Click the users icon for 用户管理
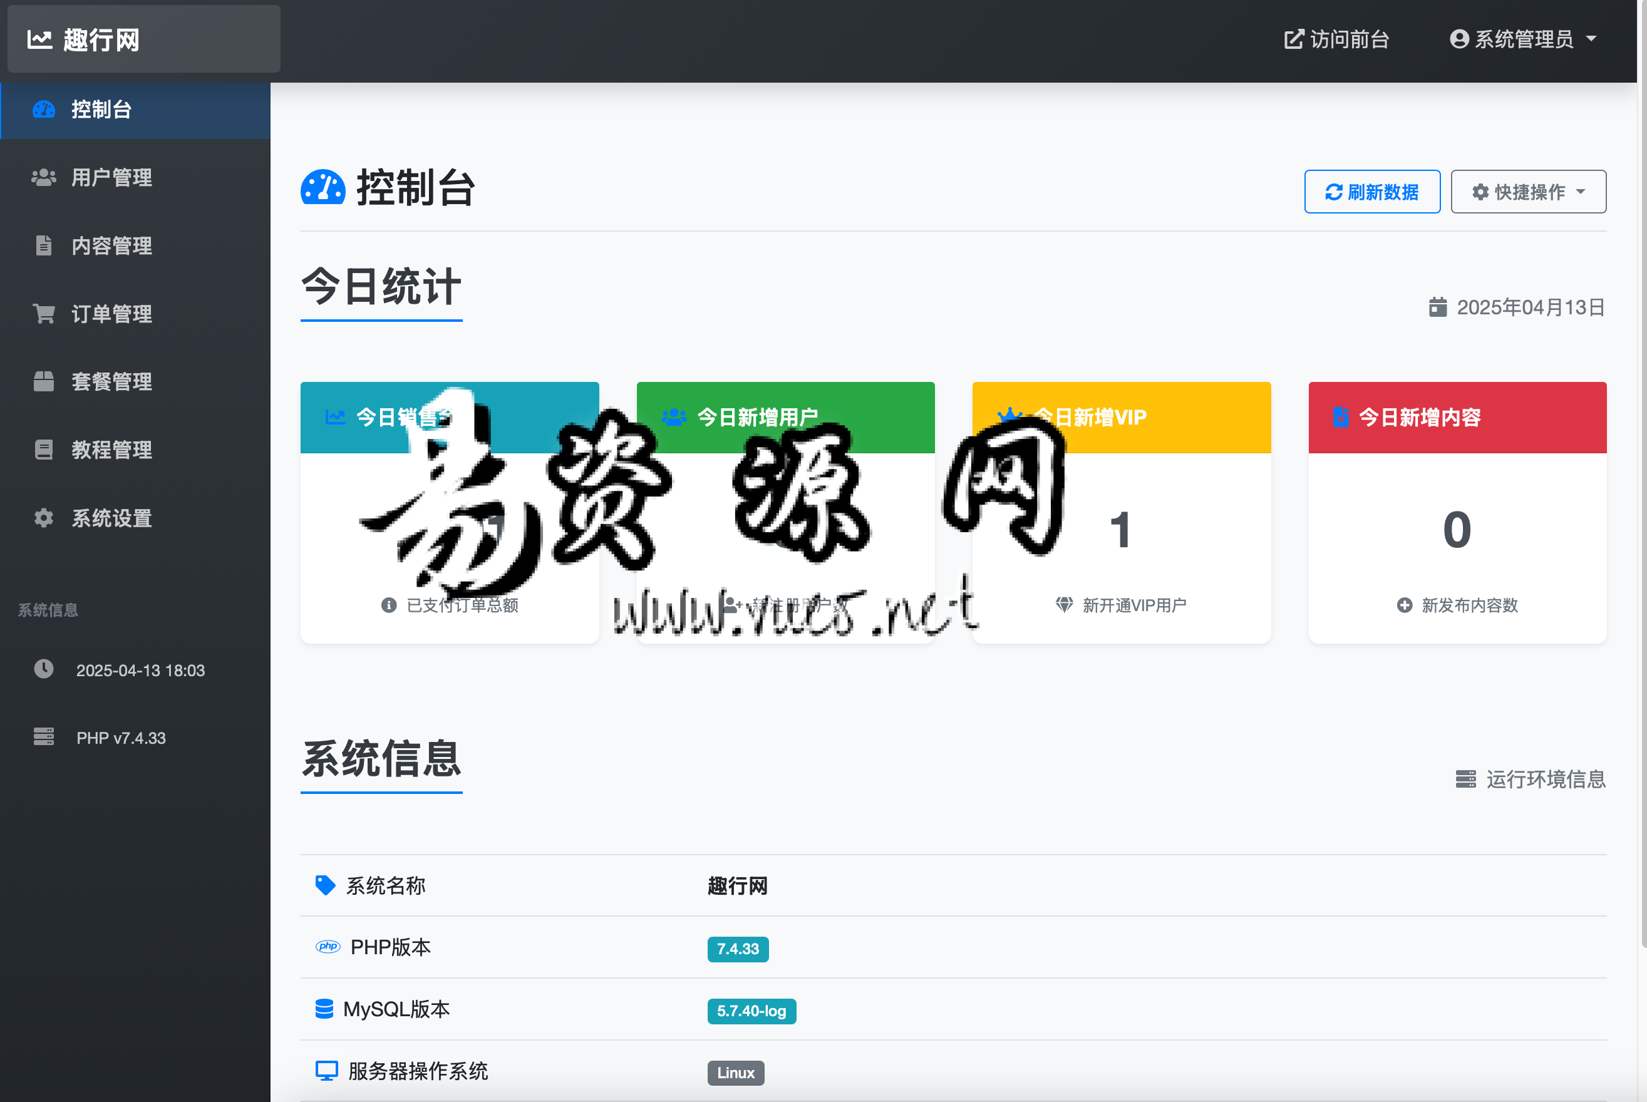Image resolution: width=1647 pixels, height=1102 pixels. (x=44, y=177)
